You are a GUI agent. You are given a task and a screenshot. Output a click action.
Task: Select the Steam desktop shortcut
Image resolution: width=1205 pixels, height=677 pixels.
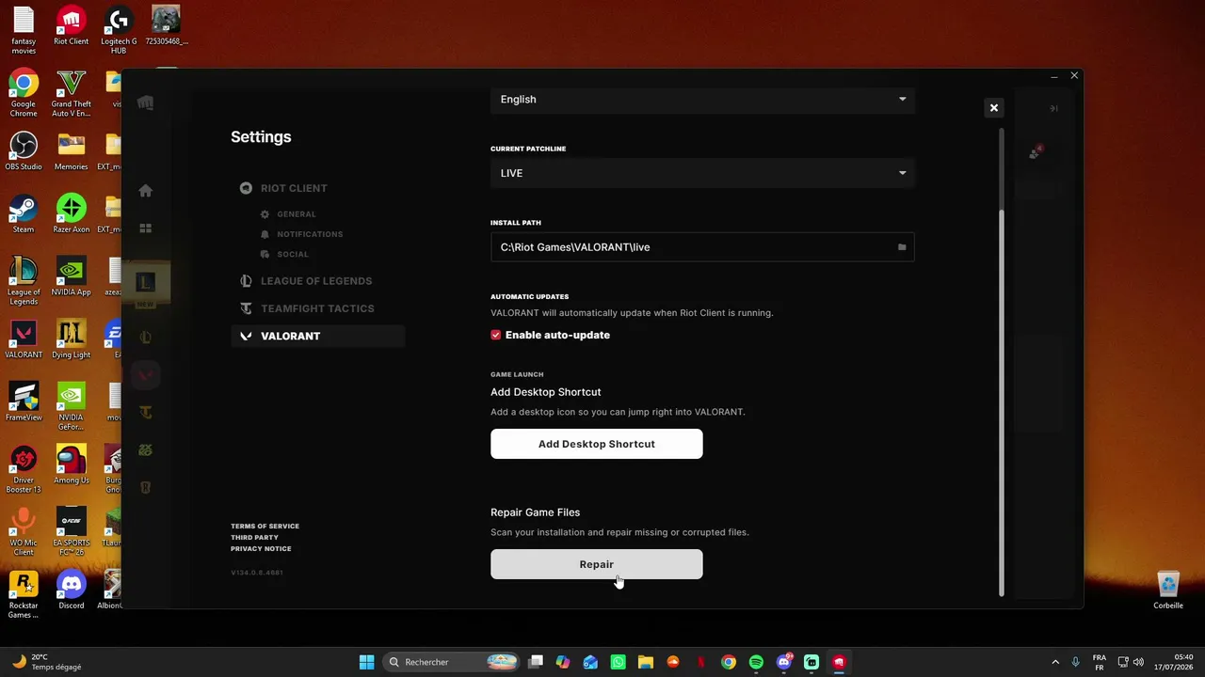pos(24,214)
